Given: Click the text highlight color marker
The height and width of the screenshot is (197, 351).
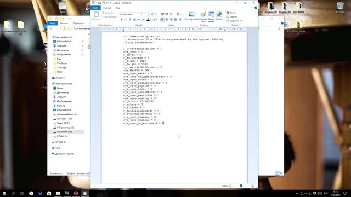Looking at the screenshot, I should point(154,20).
